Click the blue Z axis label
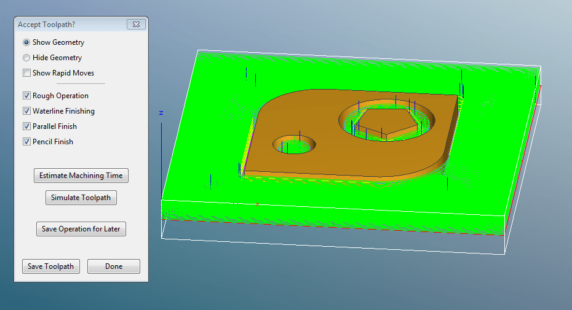The width and height of the screenshot is (572, 310). pyautogui.click(x=161, y=113)
